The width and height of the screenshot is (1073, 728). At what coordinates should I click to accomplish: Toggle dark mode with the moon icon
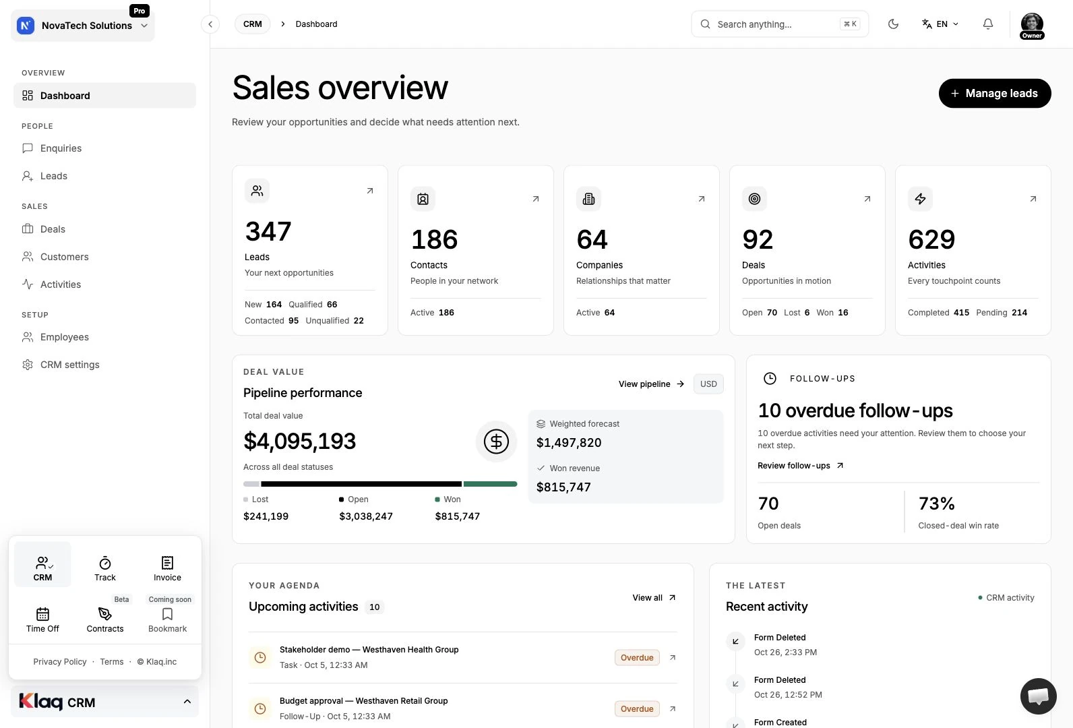pos(894,24)
